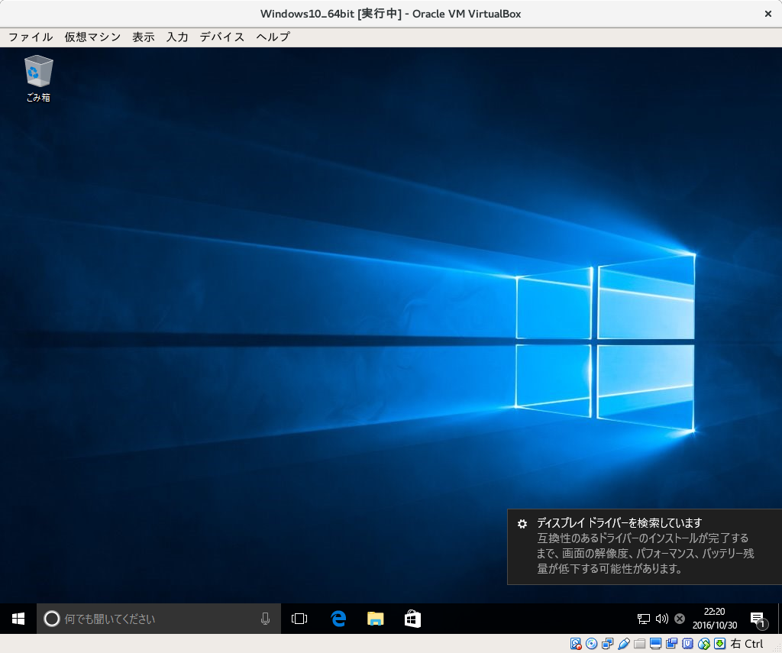Screen dimensions: 782x653
Task: Open the taskbar clock showing 22:20
Action: (x=715, y=619)
